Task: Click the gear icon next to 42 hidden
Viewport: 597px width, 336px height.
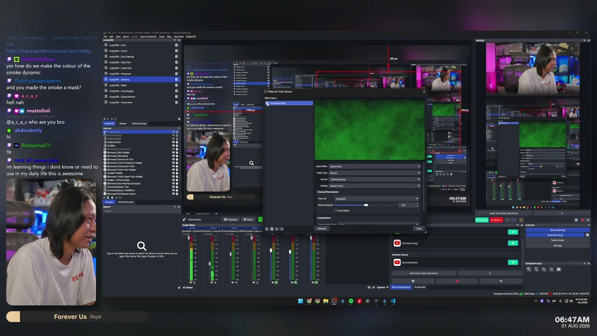Action: coord(179,287)
